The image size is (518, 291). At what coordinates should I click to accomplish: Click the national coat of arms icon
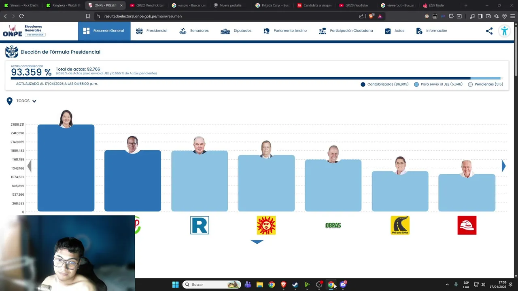[x=11, y=52]
